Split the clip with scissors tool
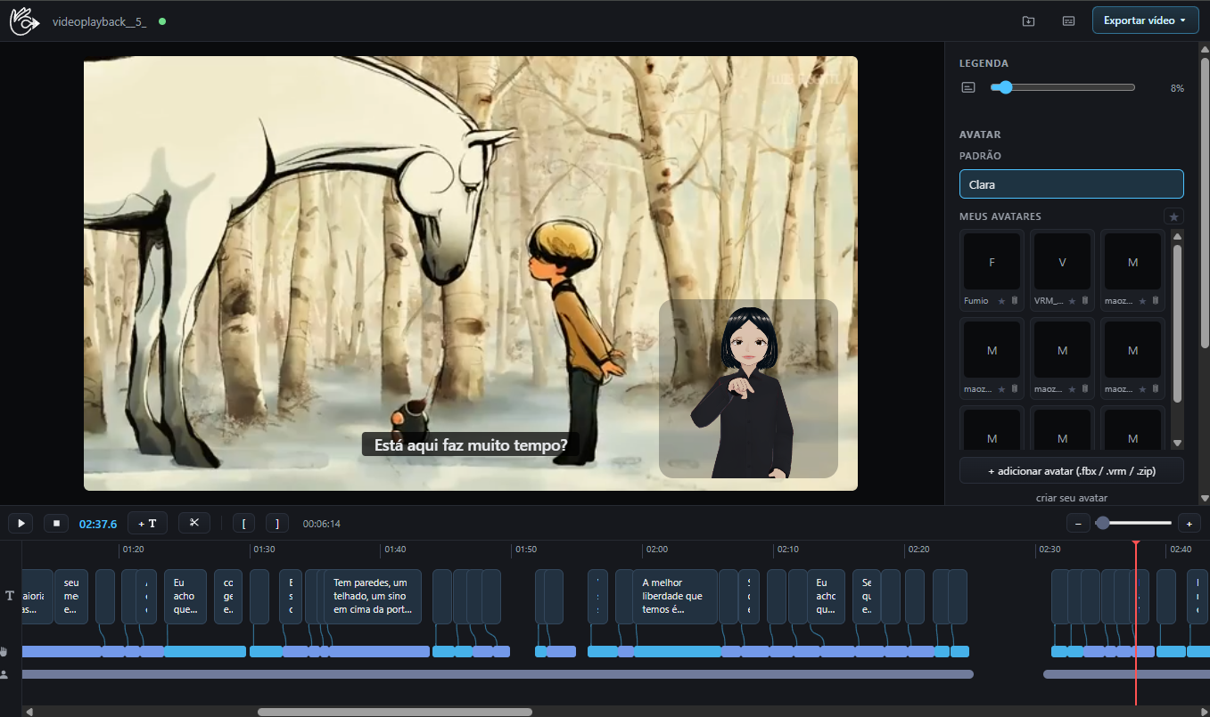Image resolution: width=1210 pixels, height=717 pixels. pyautogui.click(x=193, y=524)
